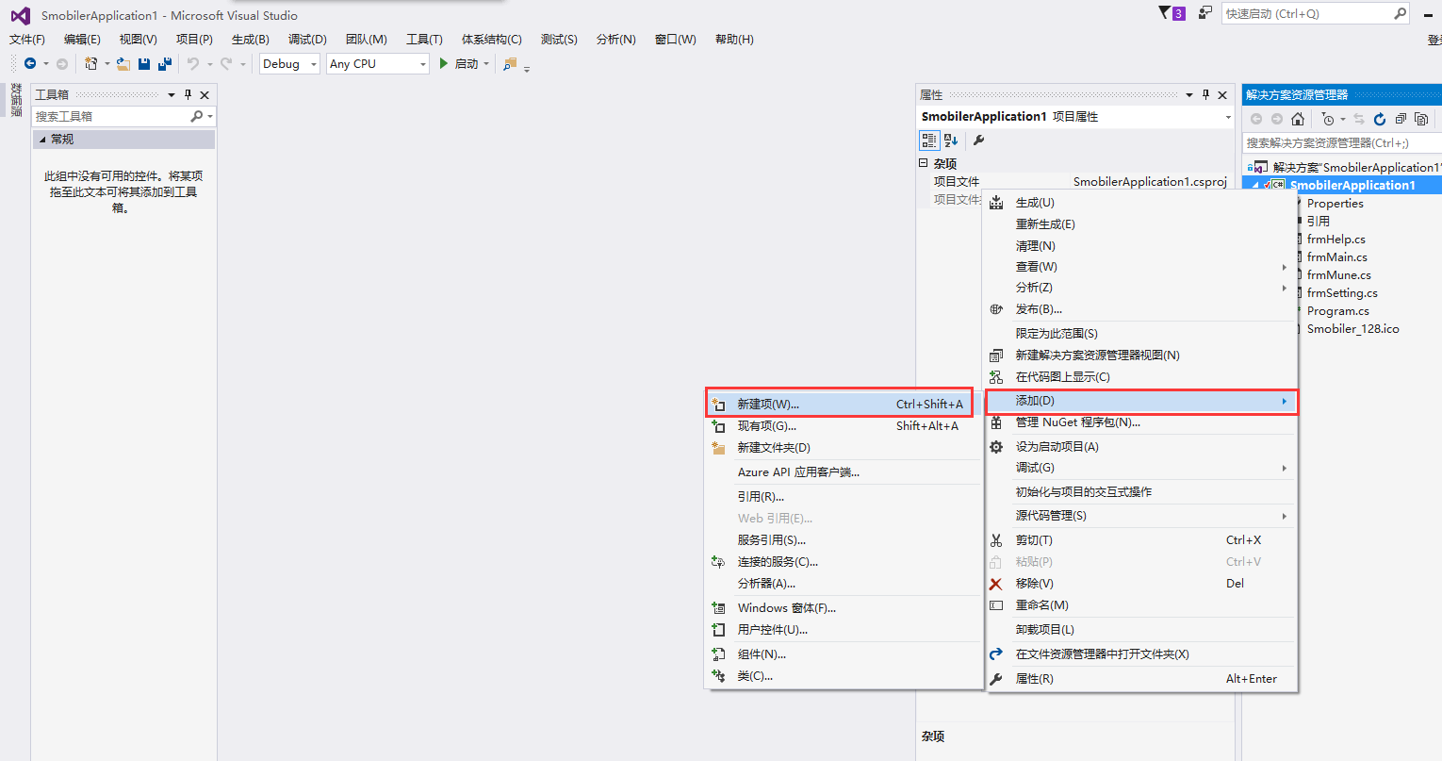
Task: Select the Properties node in Solution Explorer
Action: point(1335,204)
